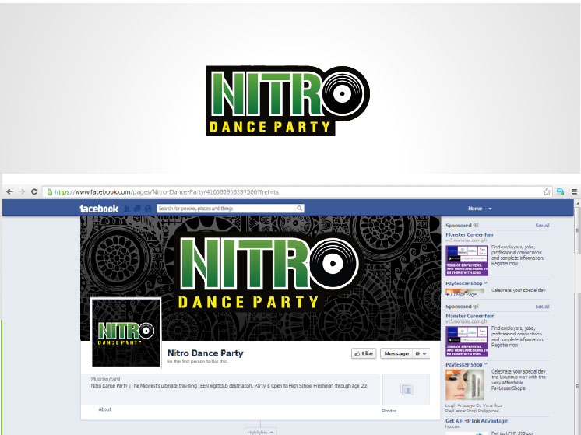Open the gear dropdown beside Message
The width and height of the screenshot is (581, 435).
click(421, 353)
